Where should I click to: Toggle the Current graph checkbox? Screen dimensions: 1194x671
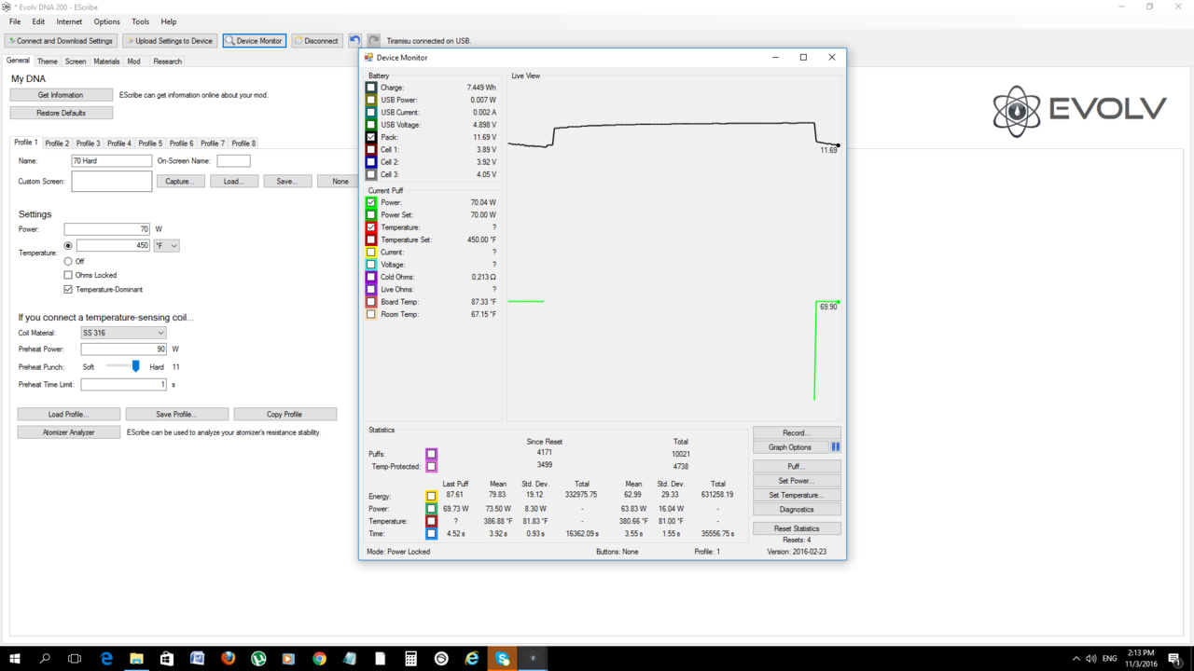(371, 253)
